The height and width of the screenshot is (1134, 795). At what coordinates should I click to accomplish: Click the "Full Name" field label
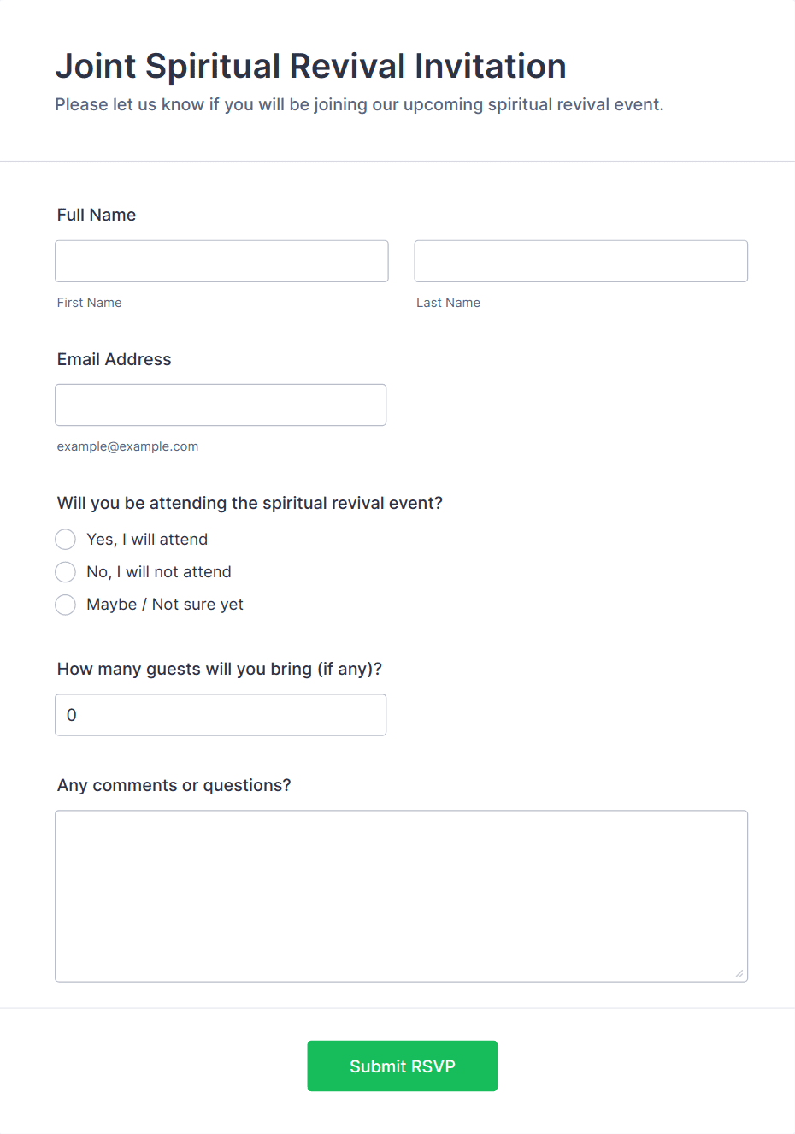click(x=97, y=215)
